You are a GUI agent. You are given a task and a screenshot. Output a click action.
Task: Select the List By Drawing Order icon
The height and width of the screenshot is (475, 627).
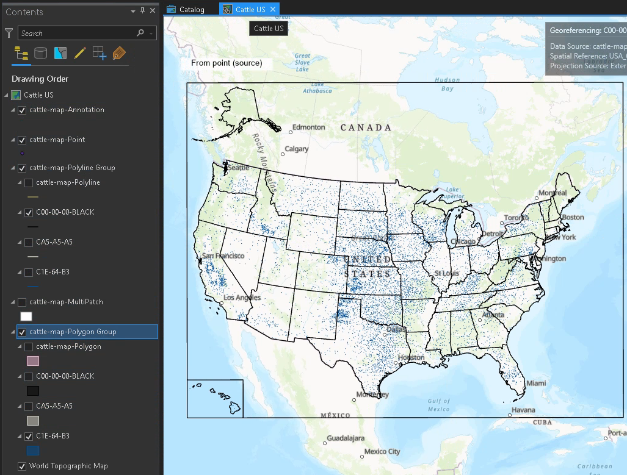tap(20, 53)
